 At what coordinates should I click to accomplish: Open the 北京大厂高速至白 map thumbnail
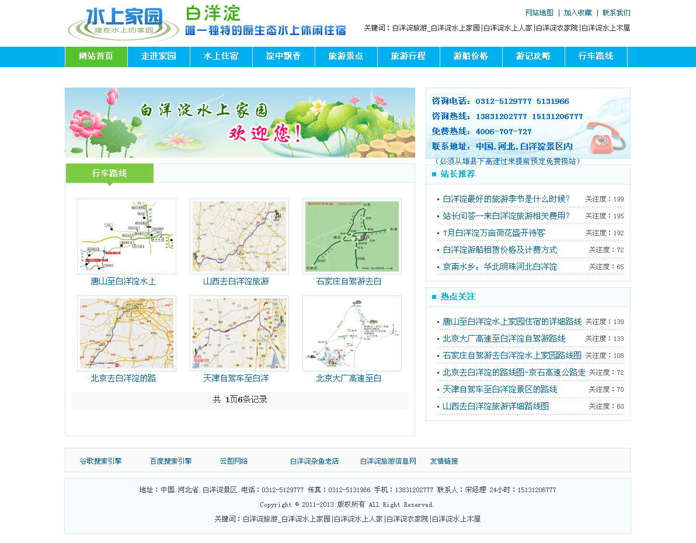(x=352, y=333)
